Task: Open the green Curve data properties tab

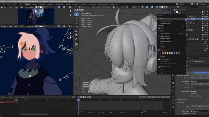Action: [x=173, y=100]
